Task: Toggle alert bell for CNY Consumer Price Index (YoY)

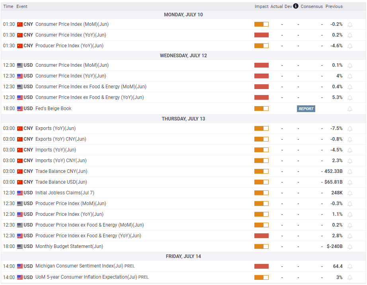Action: (x=350, y=35)
